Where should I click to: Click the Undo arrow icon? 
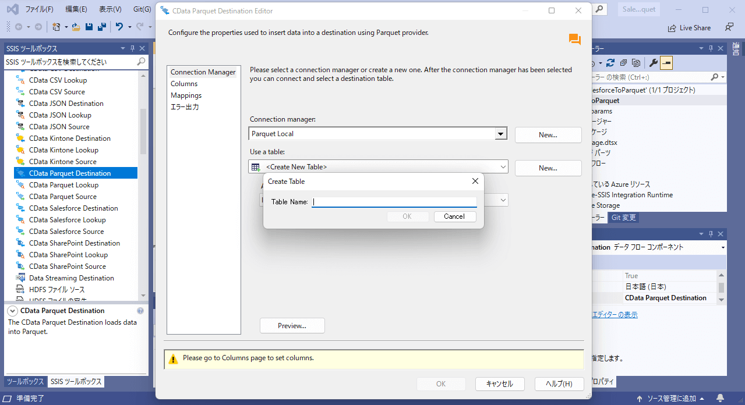(119, 27)
